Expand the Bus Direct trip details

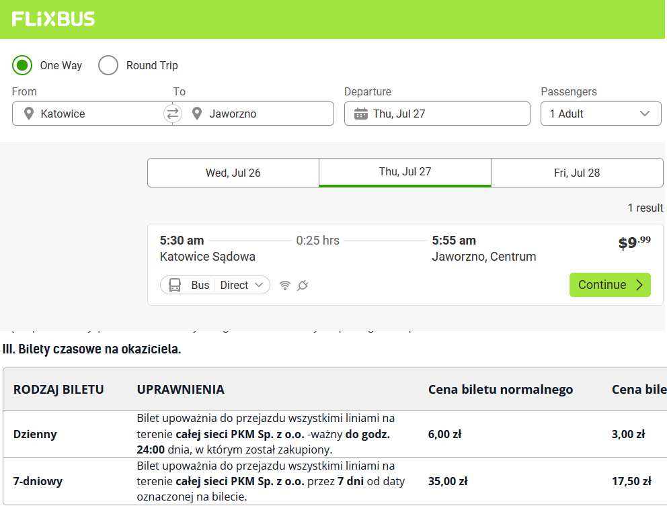pyautogui.click(x=215, y=285)
